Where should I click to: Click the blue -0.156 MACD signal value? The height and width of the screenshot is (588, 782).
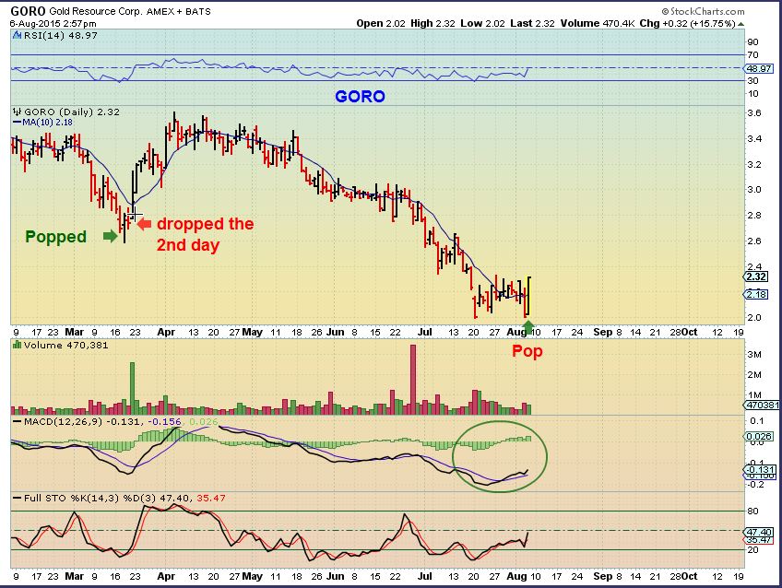[165, 422]
